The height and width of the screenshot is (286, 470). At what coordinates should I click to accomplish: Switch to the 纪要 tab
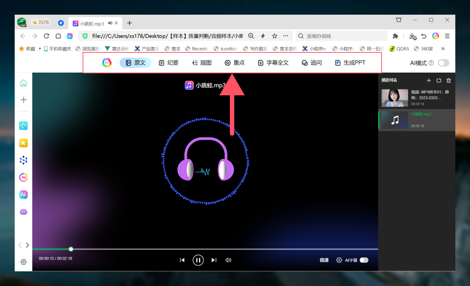(x=169, y=63)
